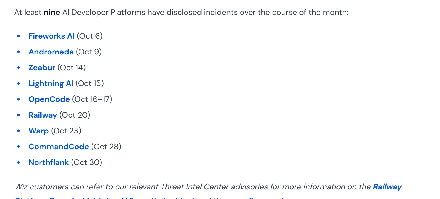
Task: Follow the Zeabur link
Action: 42,68
